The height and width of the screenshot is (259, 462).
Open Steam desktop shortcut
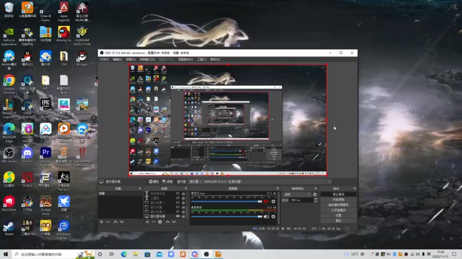pos(9,228)
